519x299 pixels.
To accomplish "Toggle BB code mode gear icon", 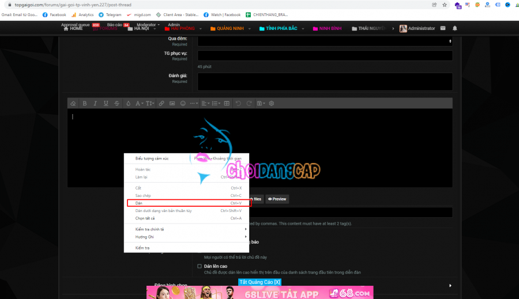I will 272,103.
